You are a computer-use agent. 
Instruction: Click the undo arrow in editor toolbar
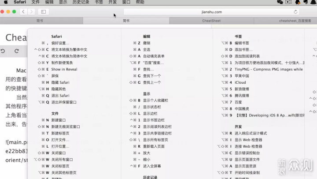click(3, 51)
